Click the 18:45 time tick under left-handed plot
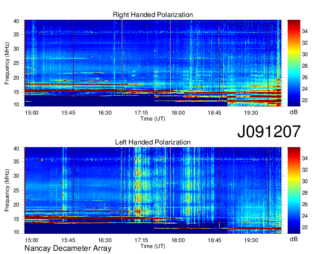The width and height of the screenshot is (313, 254). tap(214, 240)
